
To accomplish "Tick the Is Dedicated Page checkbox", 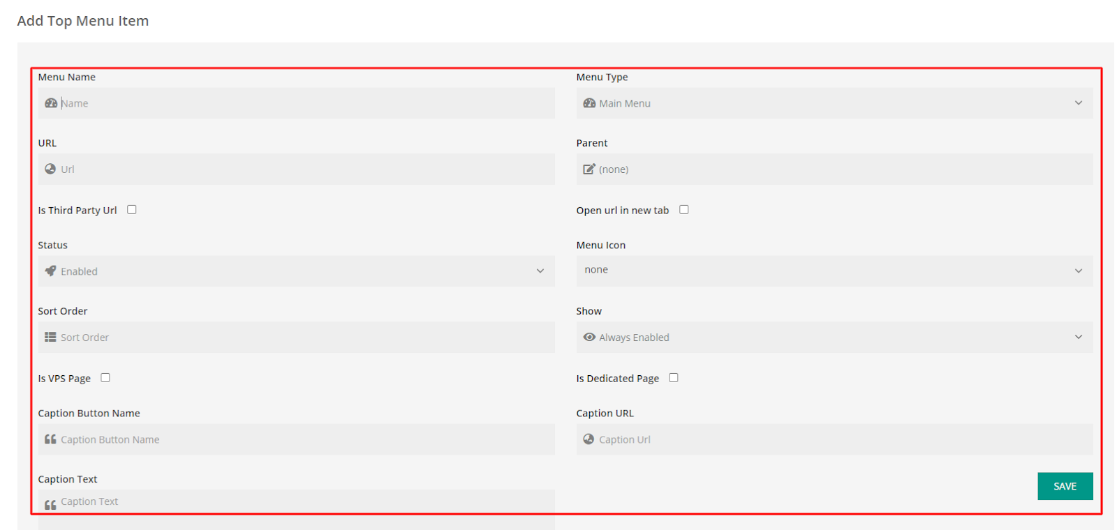I will tap(674, 378).
